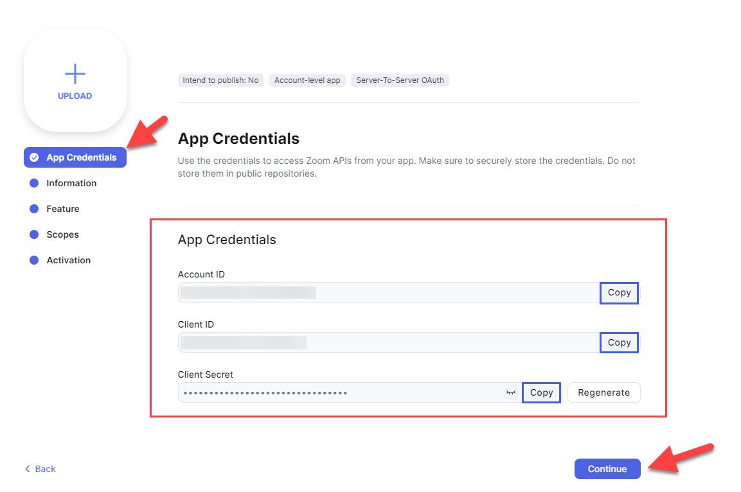
Task: Click the App Credentials checkmark icon
Action: [x=34, y=157]
